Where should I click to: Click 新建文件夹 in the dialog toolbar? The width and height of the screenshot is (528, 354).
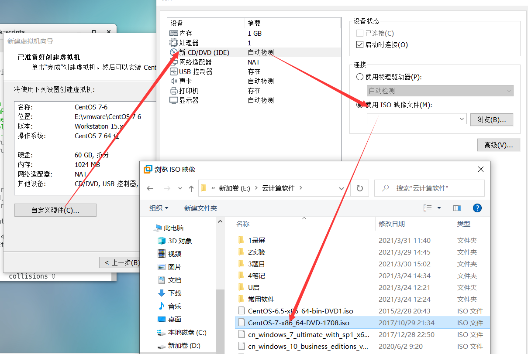pos(200,208)
